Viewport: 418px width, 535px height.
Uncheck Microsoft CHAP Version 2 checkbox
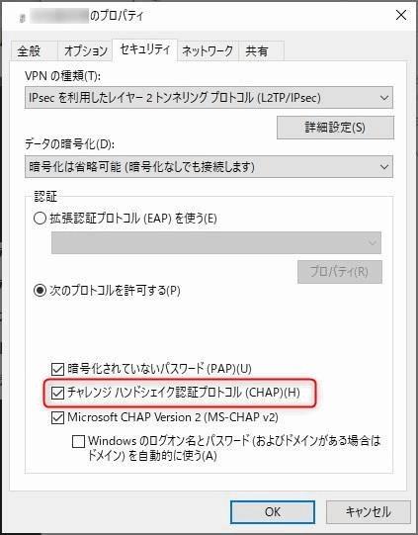tap(57, 417)
